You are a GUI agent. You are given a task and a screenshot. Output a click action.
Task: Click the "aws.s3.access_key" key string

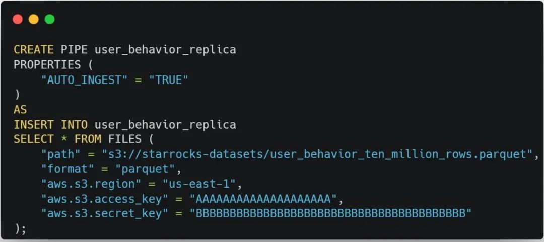pyautogui.click(x=102, y=199)
